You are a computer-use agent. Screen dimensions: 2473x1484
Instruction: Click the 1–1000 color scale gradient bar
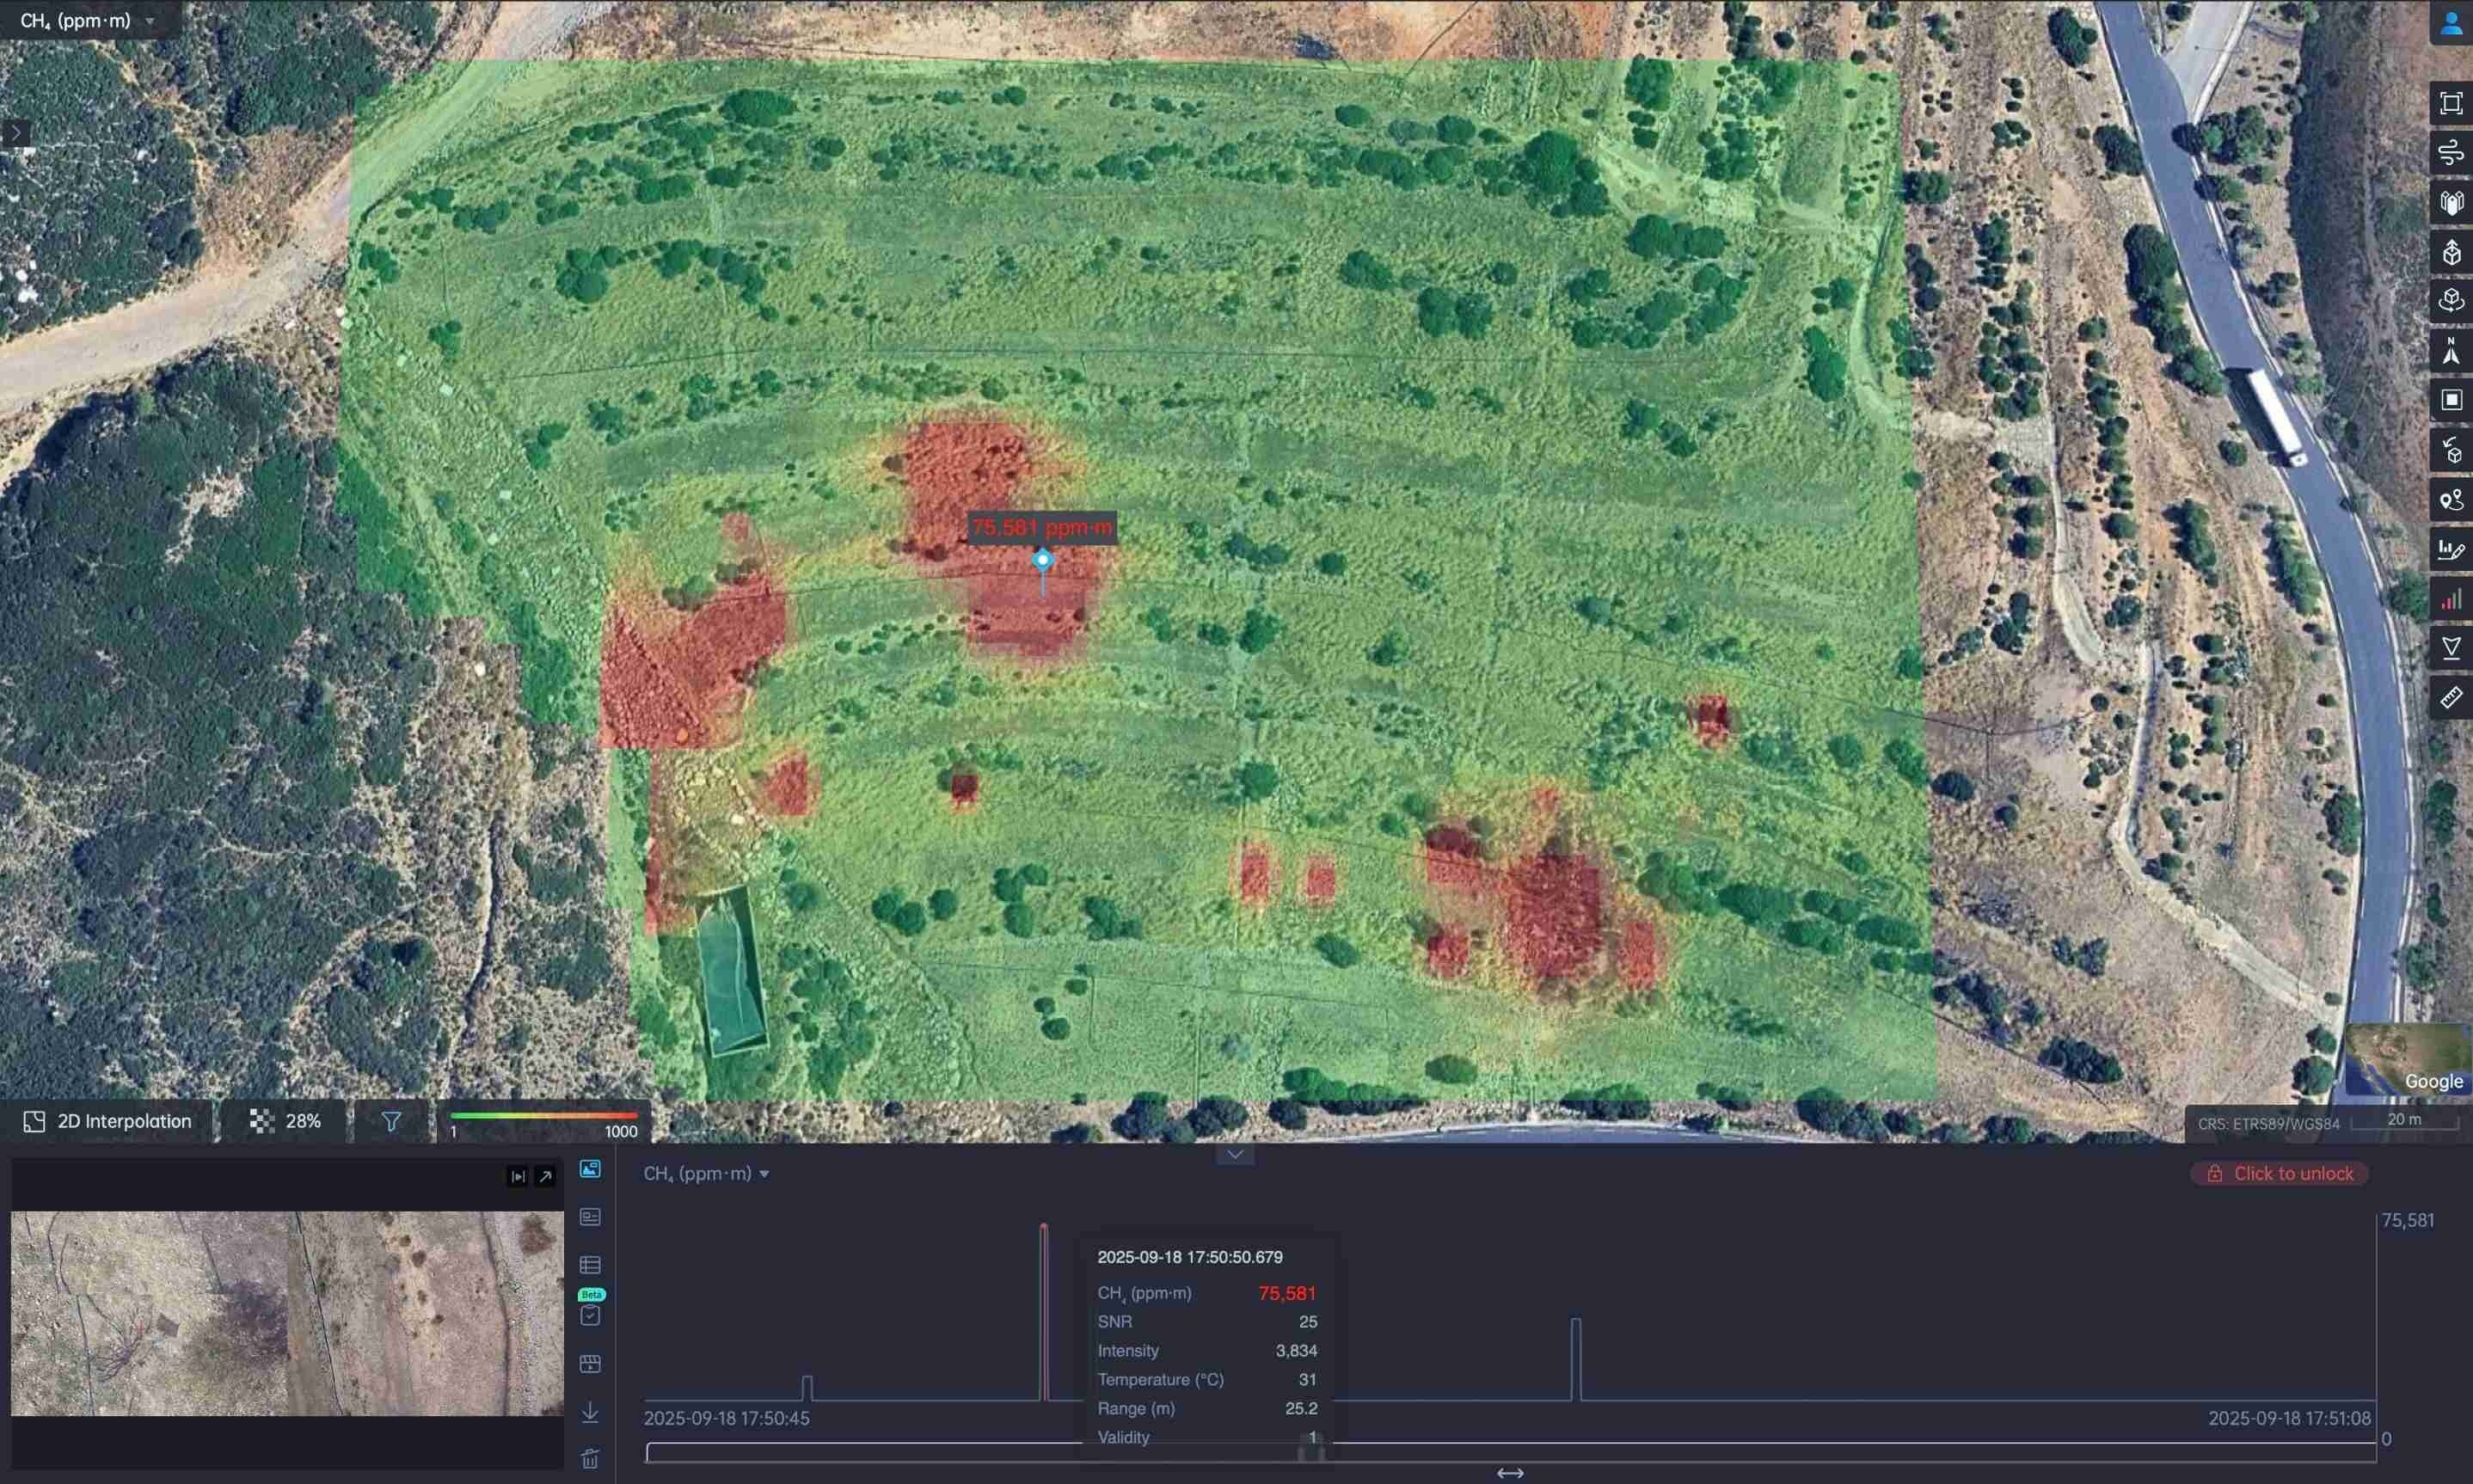(543, 1115)
